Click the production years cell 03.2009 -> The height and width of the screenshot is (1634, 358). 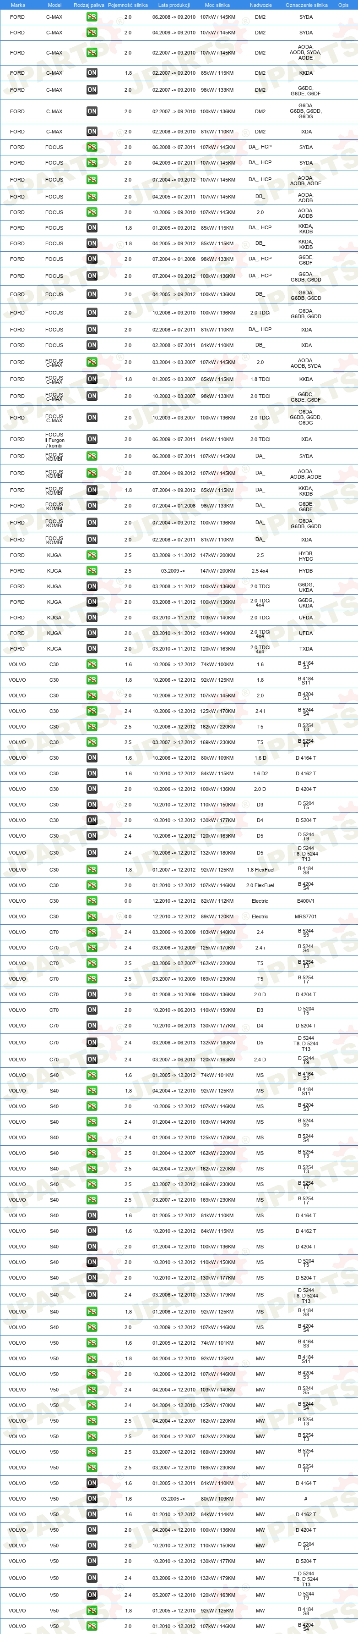pos(174,571)
